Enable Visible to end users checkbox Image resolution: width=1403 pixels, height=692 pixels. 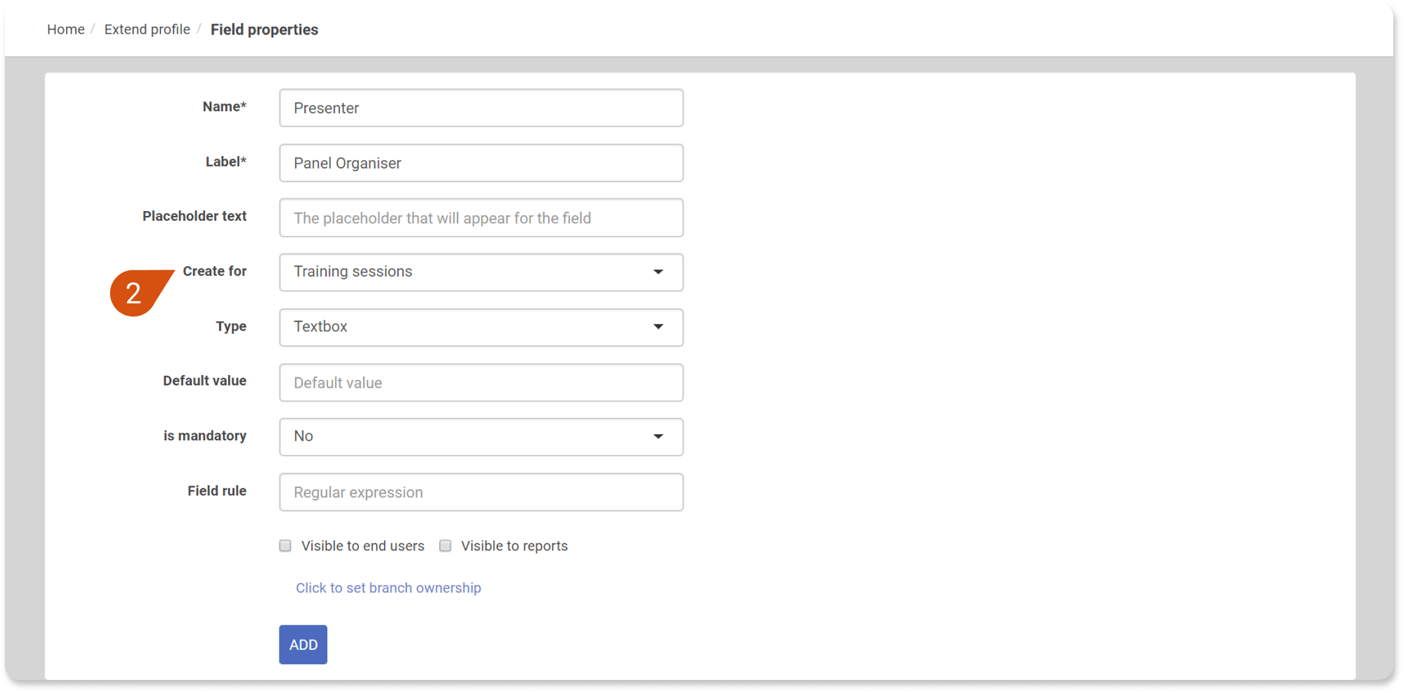tap(285, 546)
